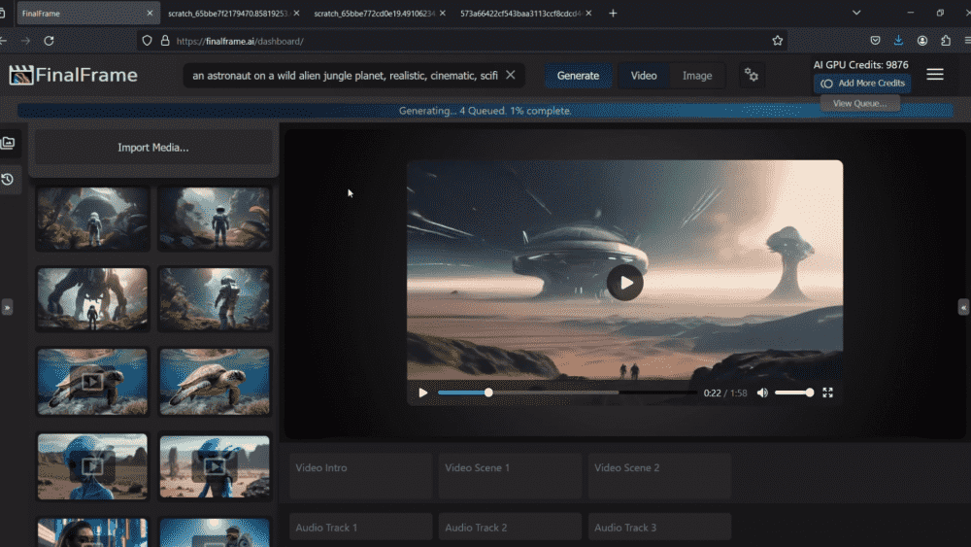The height and width of the screenshot is (547, 971).
Task: Open the history sidebar icon
Action: [x=8, y=180]
